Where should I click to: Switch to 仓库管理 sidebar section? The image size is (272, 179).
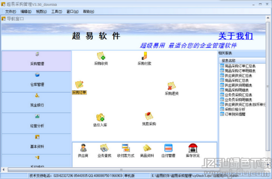pos(37,82)
